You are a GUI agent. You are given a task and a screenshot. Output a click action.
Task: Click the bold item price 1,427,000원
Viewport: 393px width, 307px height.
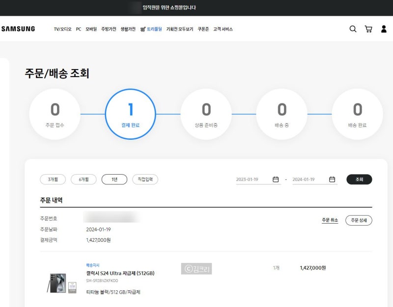(313, 268)
